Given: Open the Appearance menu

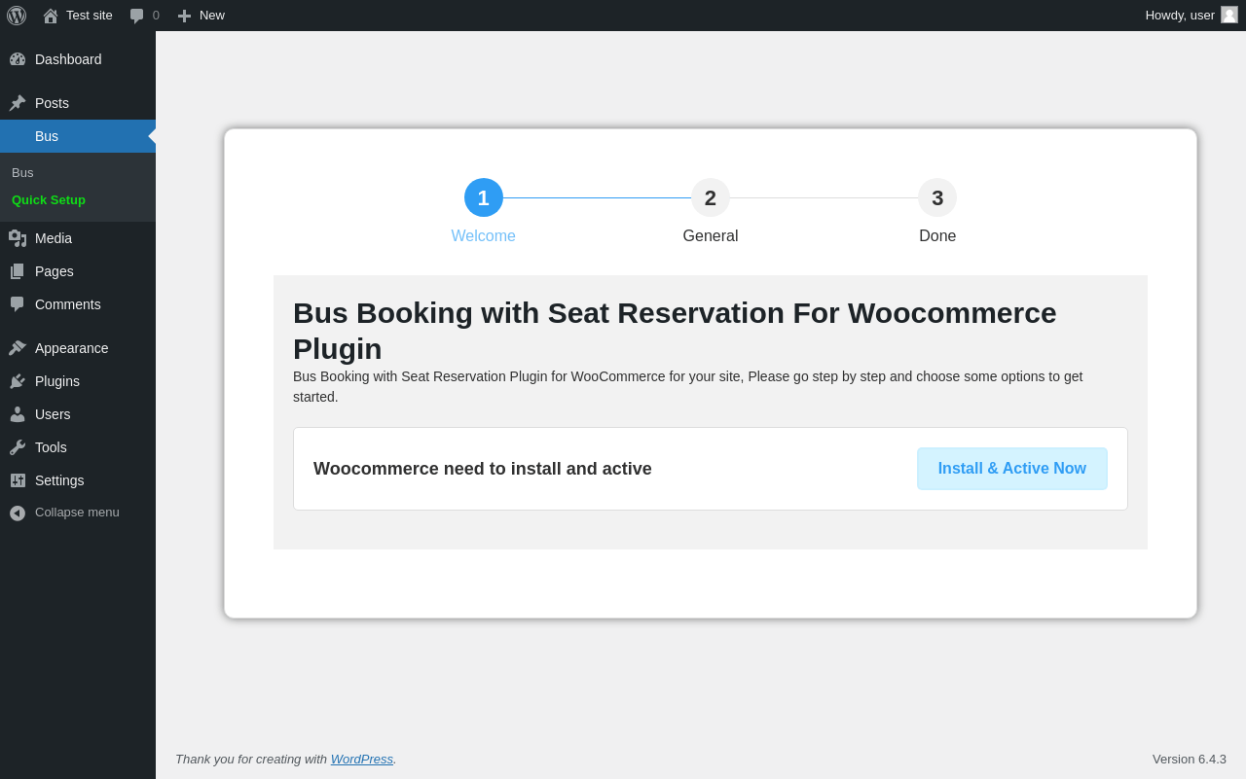Looking at the screenshot, I should point(71,348).
